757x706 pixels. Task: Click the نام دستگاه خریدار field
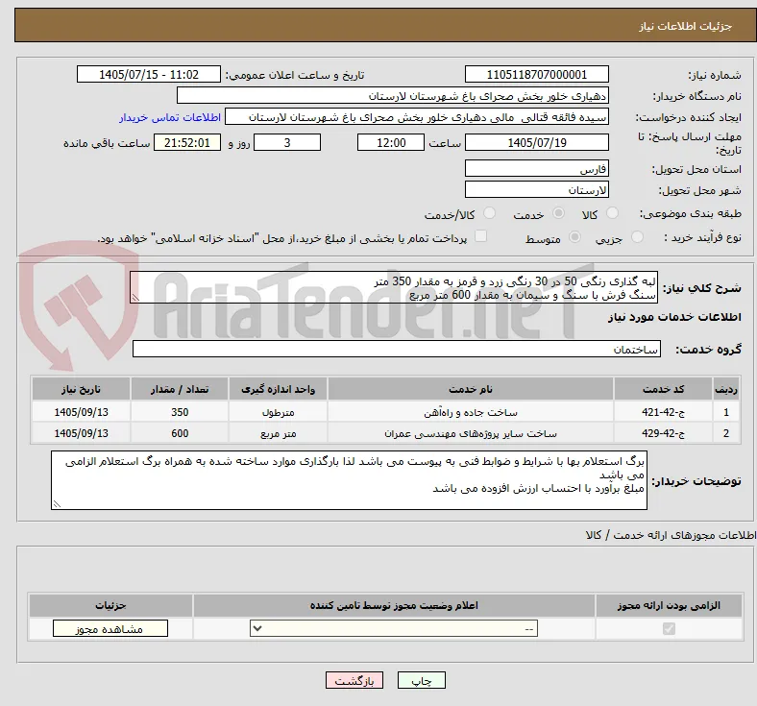(393, 95)
